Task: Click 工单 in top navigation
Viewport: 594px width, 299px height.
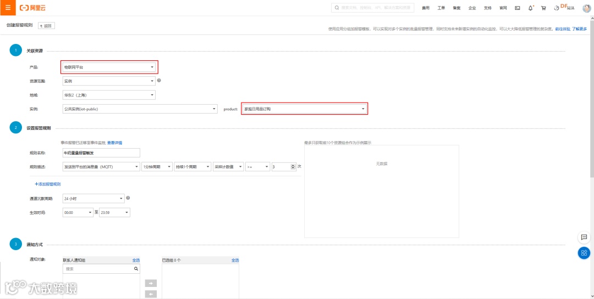Action: [x=441, y=8]
